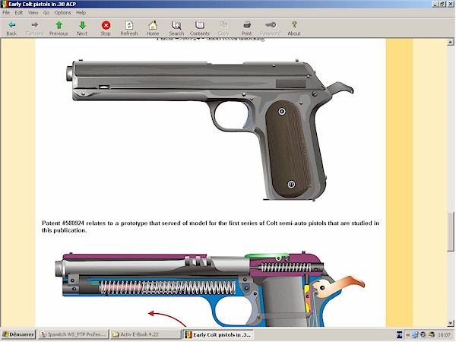Screen dimensions: 456x342
Task: Expand hidden tray icons chevron
Action: tap(407, 335)
